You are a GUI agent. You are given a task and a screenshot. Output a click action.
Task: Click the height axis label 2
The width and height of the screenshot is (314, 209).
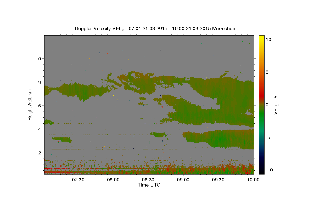(40, 153)
